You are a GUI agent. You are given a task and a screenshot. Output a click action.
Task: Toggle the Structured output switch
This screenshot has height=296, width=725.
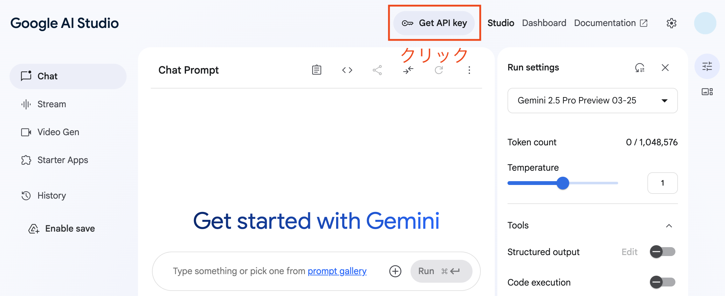tap(663, 252)
